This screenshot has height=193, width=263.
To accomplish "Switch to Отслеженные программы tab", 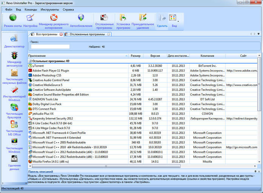I will pyautogui.click(x=87, y=34).
